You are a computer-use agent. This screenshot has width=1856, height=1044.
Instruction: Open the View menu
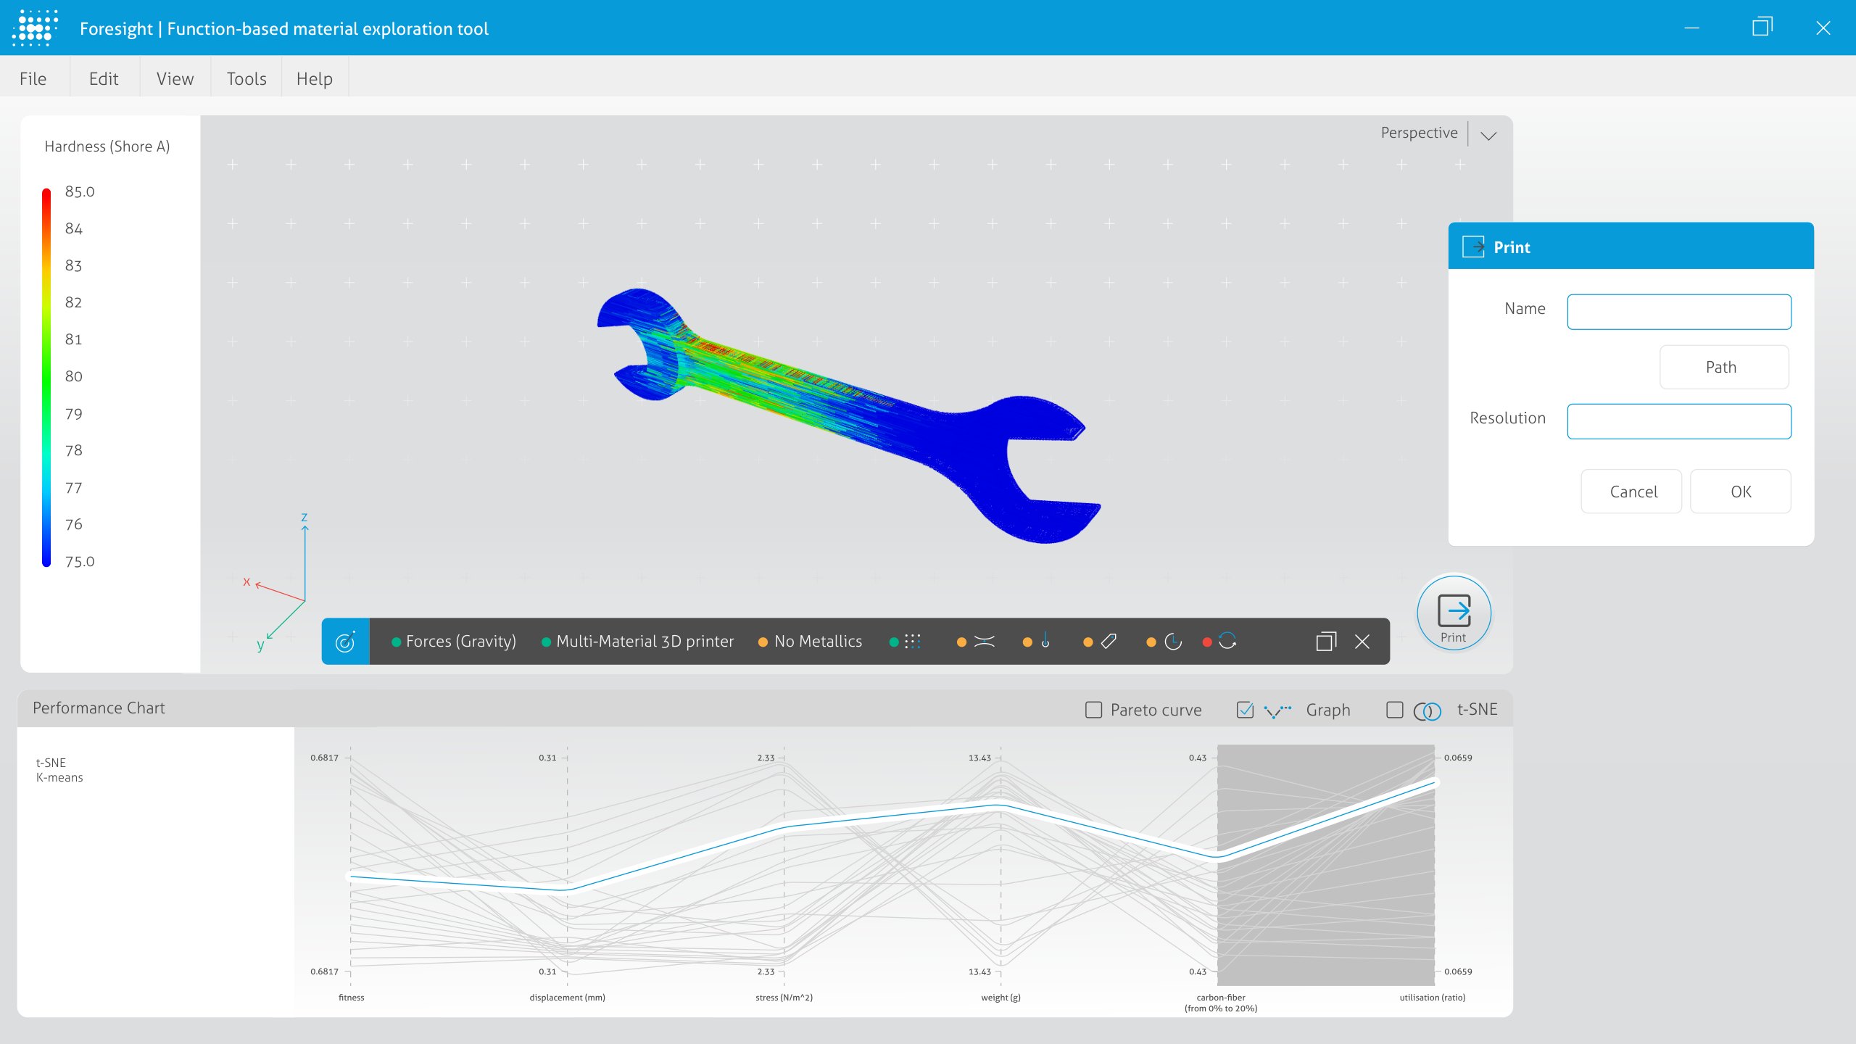175,78
